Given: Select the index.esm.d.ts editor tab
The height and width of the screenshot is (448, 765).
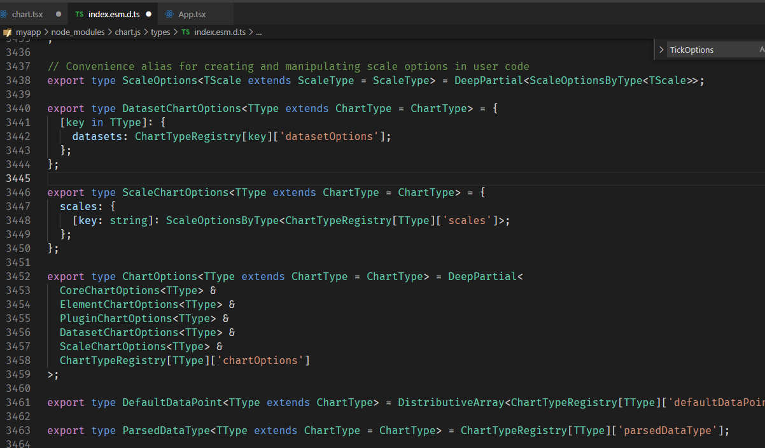Looking at the screenshot, I should pyautogui.click(x=113, y=14).
